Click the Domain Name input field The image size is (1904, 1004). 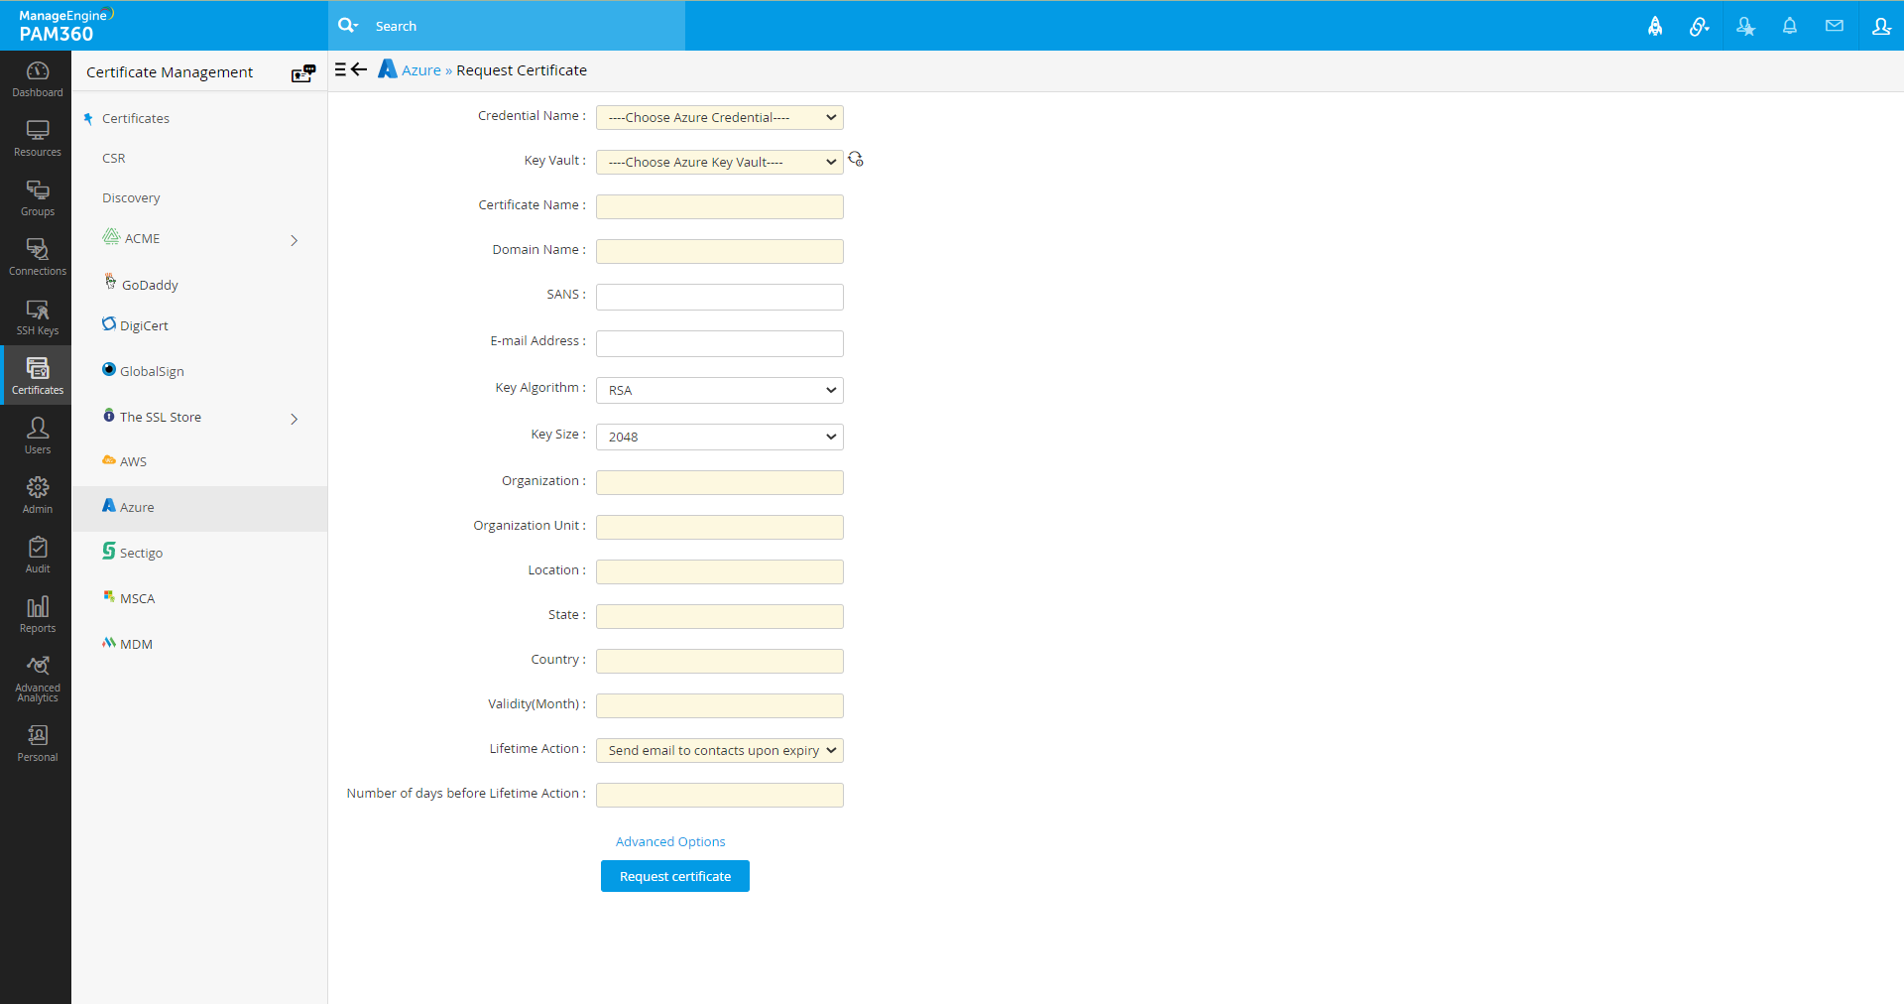click(x=719, y=251)
